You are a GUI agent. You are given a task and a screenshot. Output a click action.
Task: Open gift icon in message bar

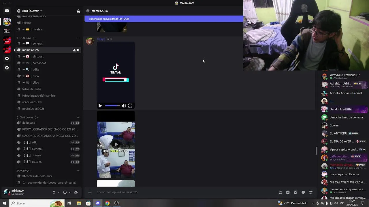pyautogui.click(x=280, y=192)
